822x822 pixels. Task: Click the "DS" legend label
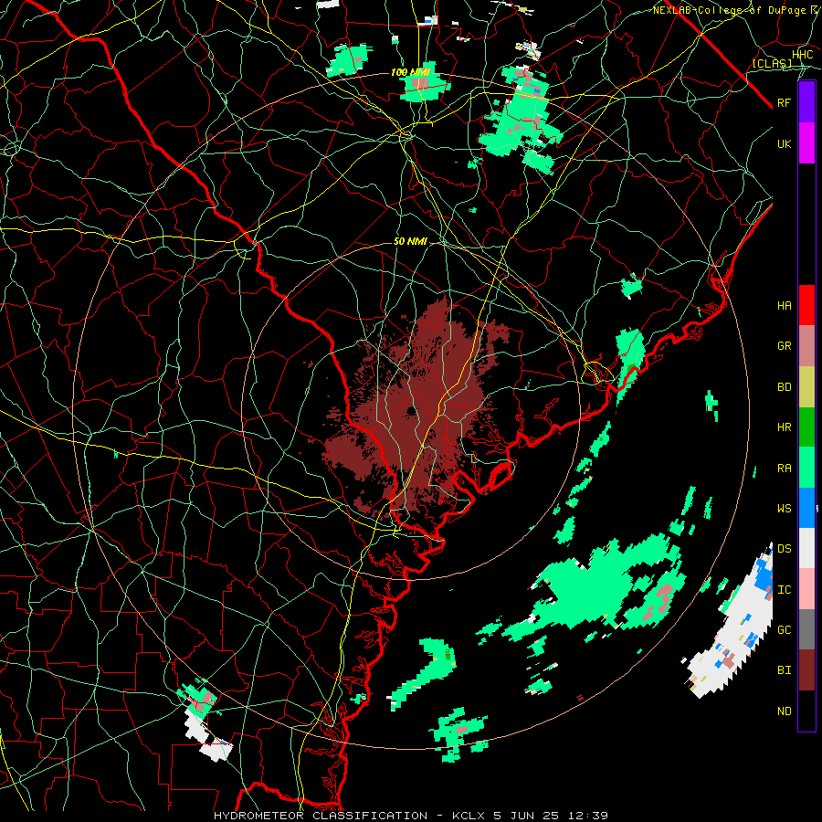[784, 548]
